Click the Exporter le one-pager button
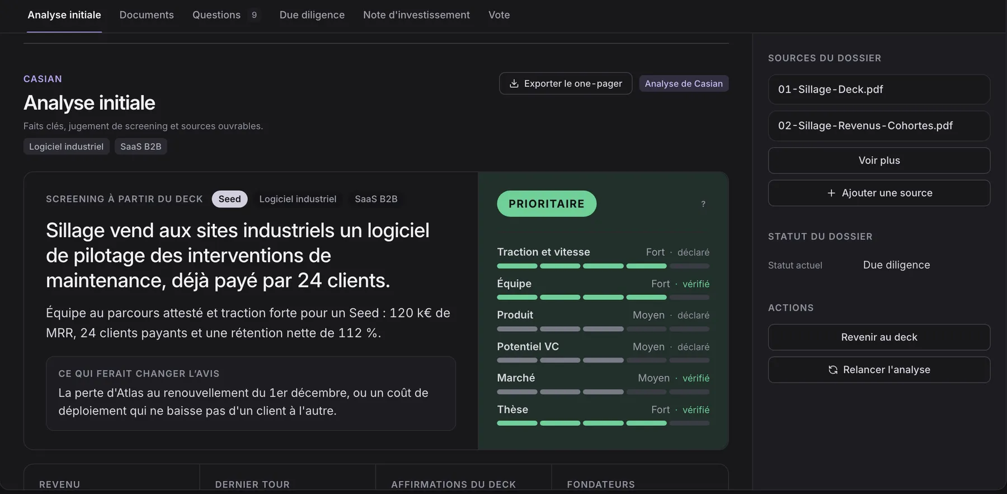This screenshot has width=1007, height=494. [x=566, y=83]
